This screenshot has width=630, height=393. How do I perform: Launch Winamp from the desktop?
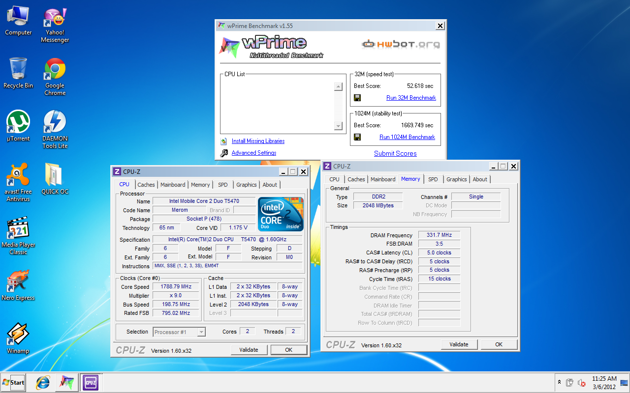click(x=18, y=338)
